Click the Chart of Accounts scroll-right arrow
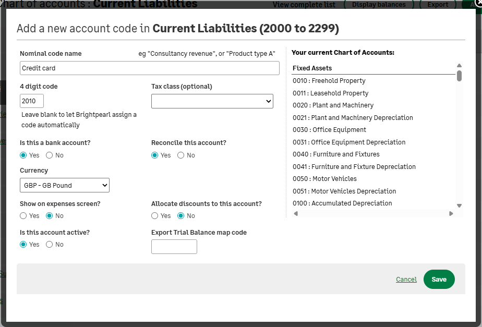Image resolution: width=482 pixels, height=327 pixels. click(x=451, y=214)
